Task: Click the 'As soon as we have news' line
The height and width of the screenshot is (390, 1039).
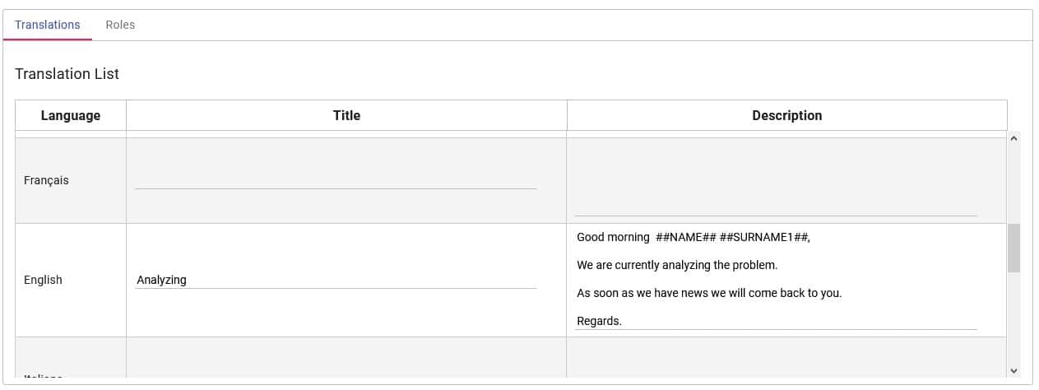Action: pos(709,293)
